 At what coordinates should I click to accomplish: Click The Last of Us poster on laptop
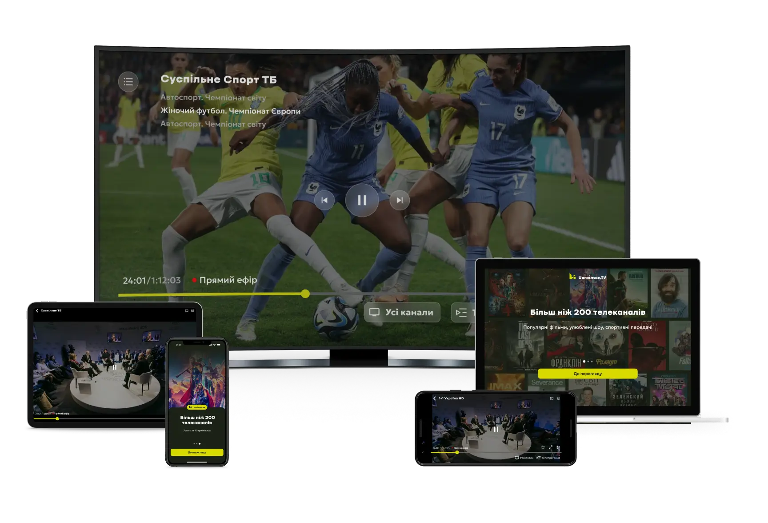pos(524,346)
